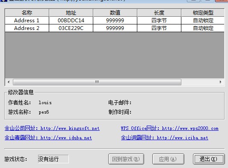228x168 pixels.
Task: Click 自动锁定 lock type in Address 1 row
Action: [203, 21]
